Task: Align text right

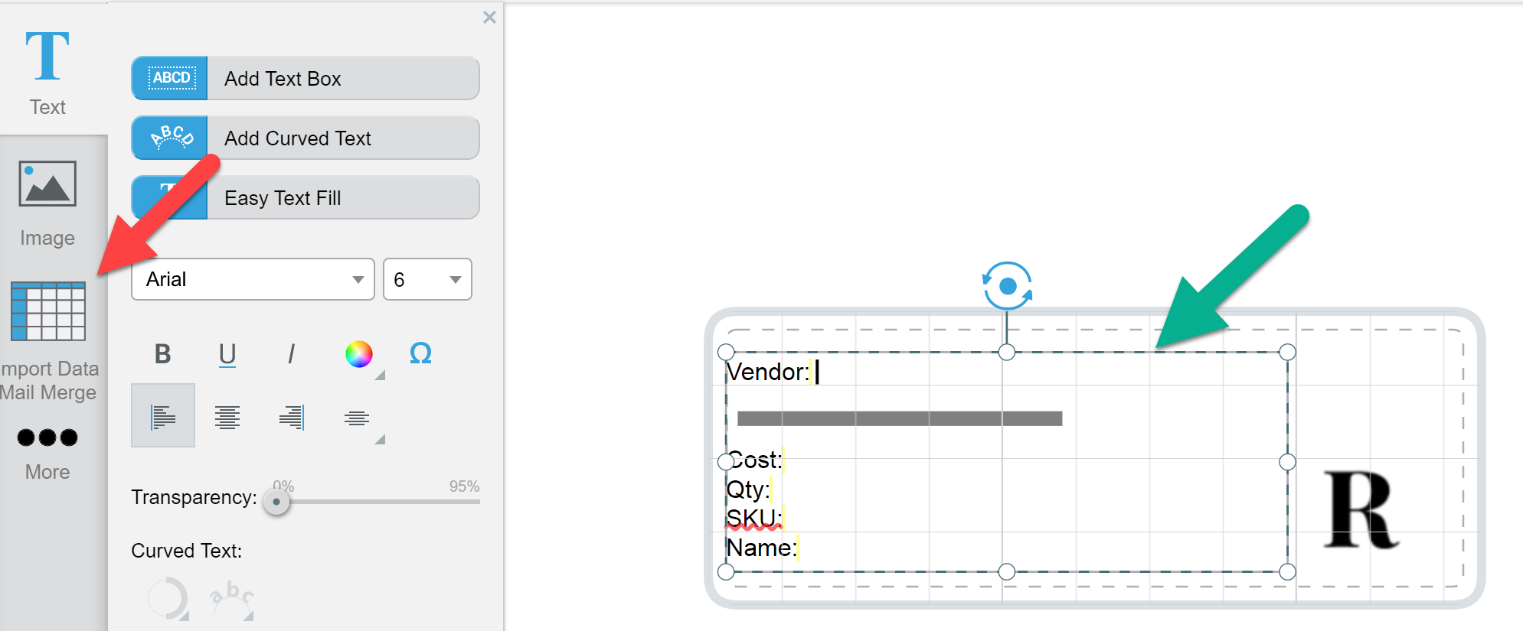Action: pos(292,417)
